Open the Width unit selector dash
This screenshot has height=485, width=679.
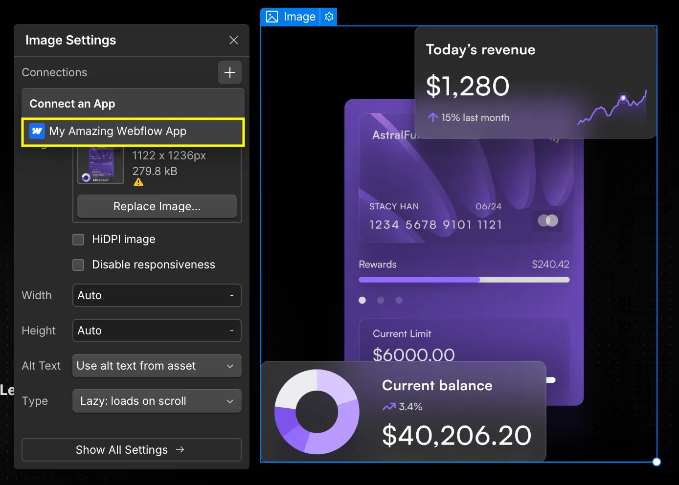(x=232, y=295)
